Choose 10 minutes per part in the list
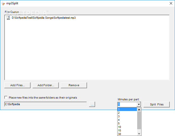This screenshot has width=175, height=136. [127, 127]
